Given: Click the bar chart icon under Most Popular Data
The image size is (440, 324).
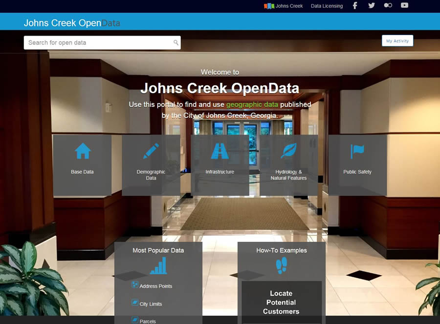Looking at the screenshot, I should (158, 266).
